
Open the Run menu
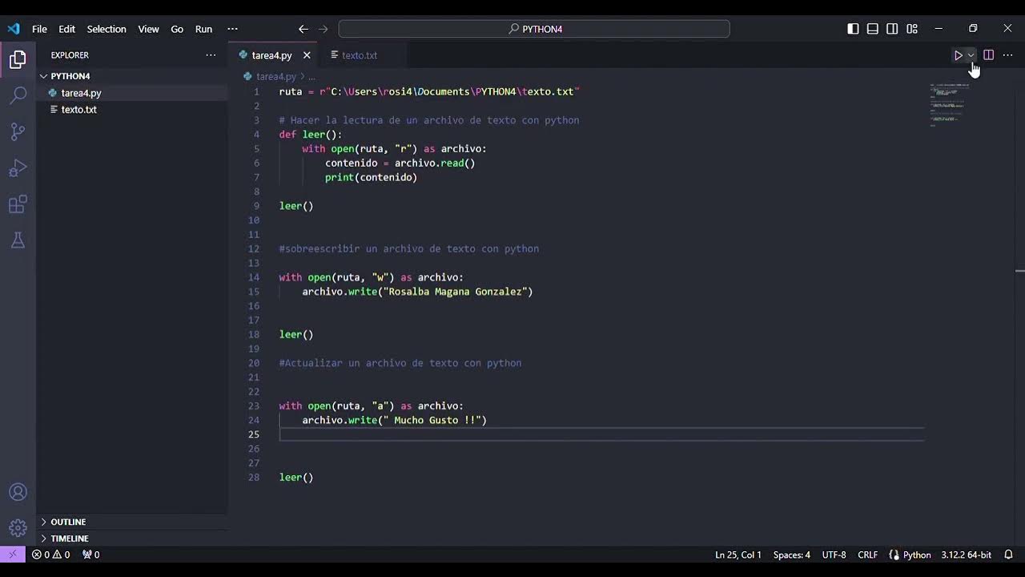(204, 29)
